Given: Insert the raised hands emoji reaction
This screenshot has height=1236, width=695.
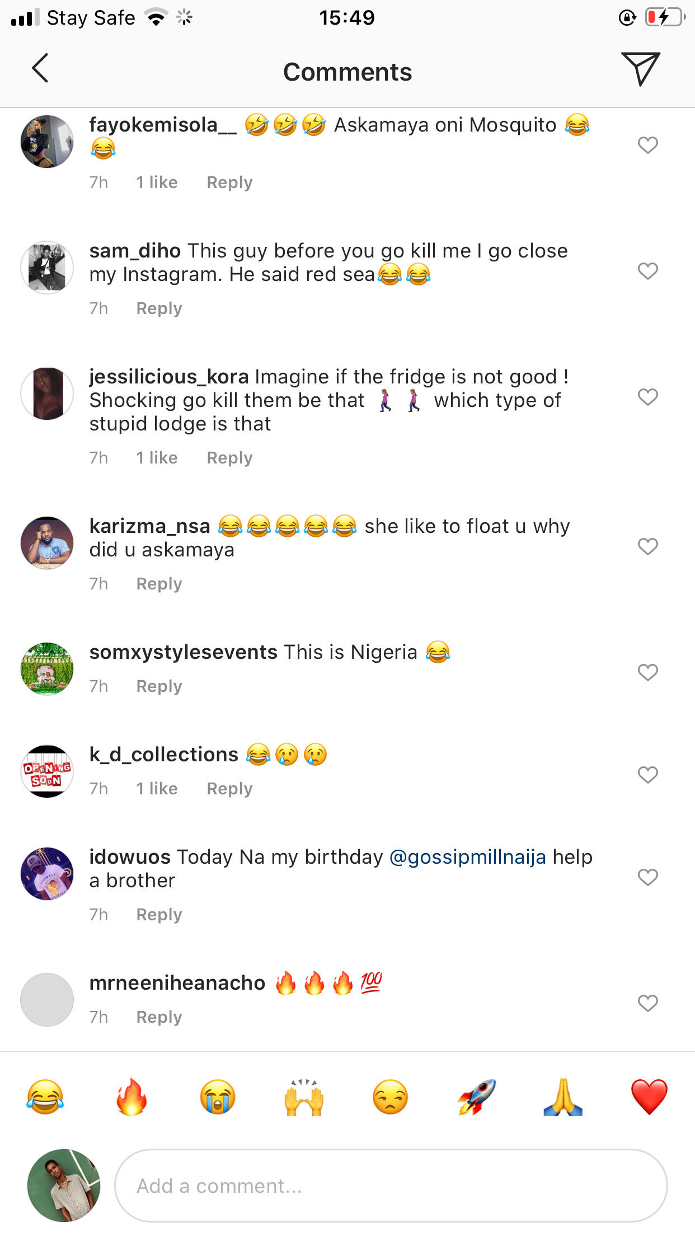Looking at the screenshot, I should [304, 1097].
